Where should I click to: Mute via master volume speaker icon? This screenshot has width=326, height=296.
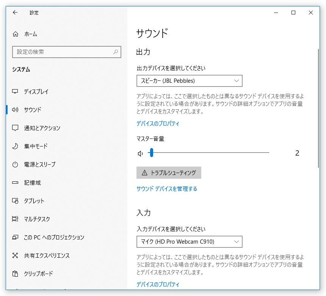tap(140, 154)
